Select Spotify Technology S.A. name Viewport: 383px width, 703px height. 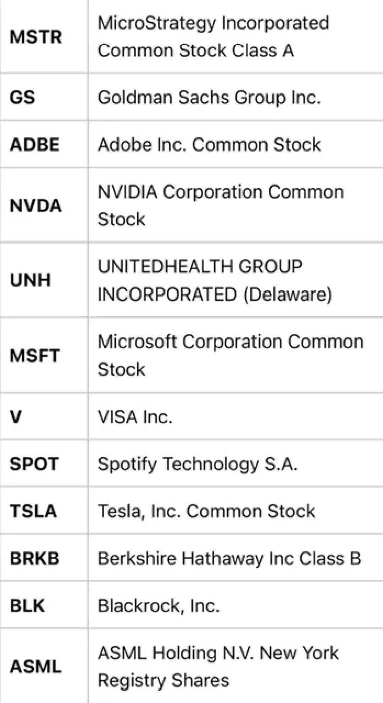point(198,464)
